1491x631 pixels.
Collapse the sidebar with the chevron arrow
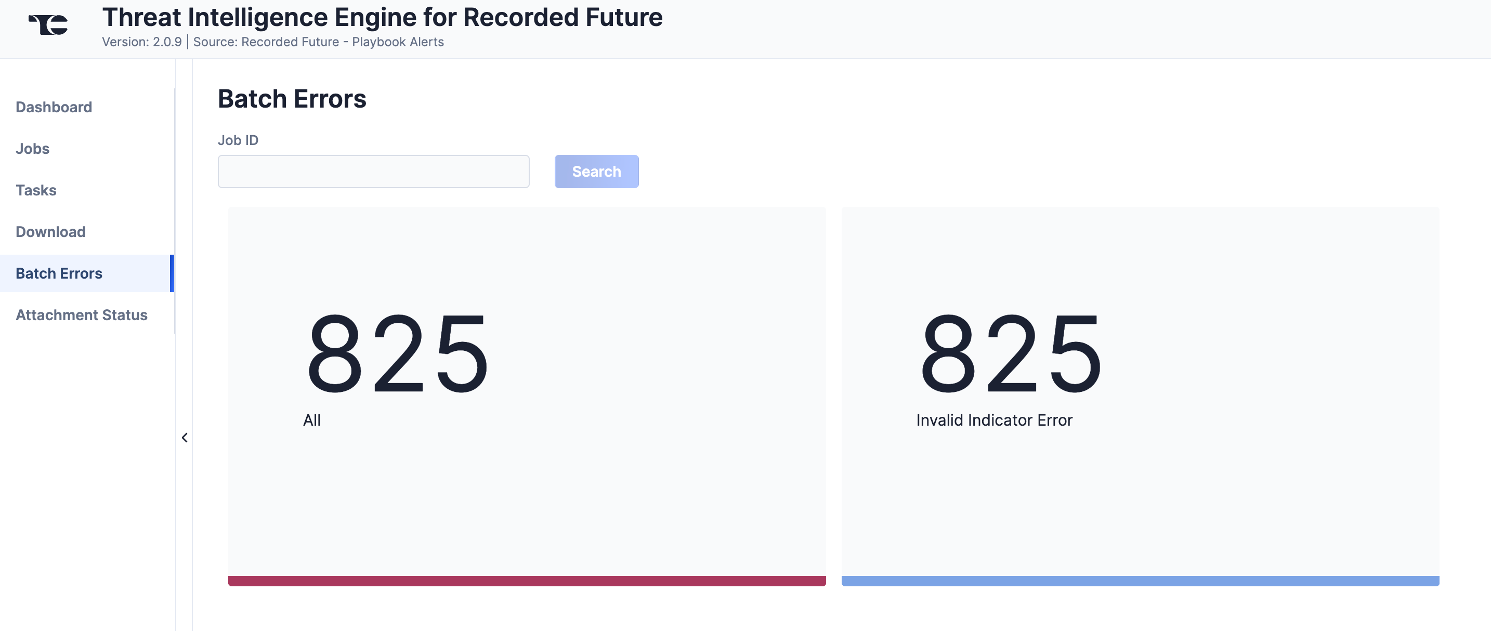pyautogui.click(x=185, y=438)
